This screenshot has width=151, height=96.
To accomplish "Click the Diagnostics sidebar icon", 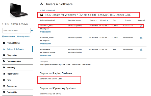I will (4, 55).
